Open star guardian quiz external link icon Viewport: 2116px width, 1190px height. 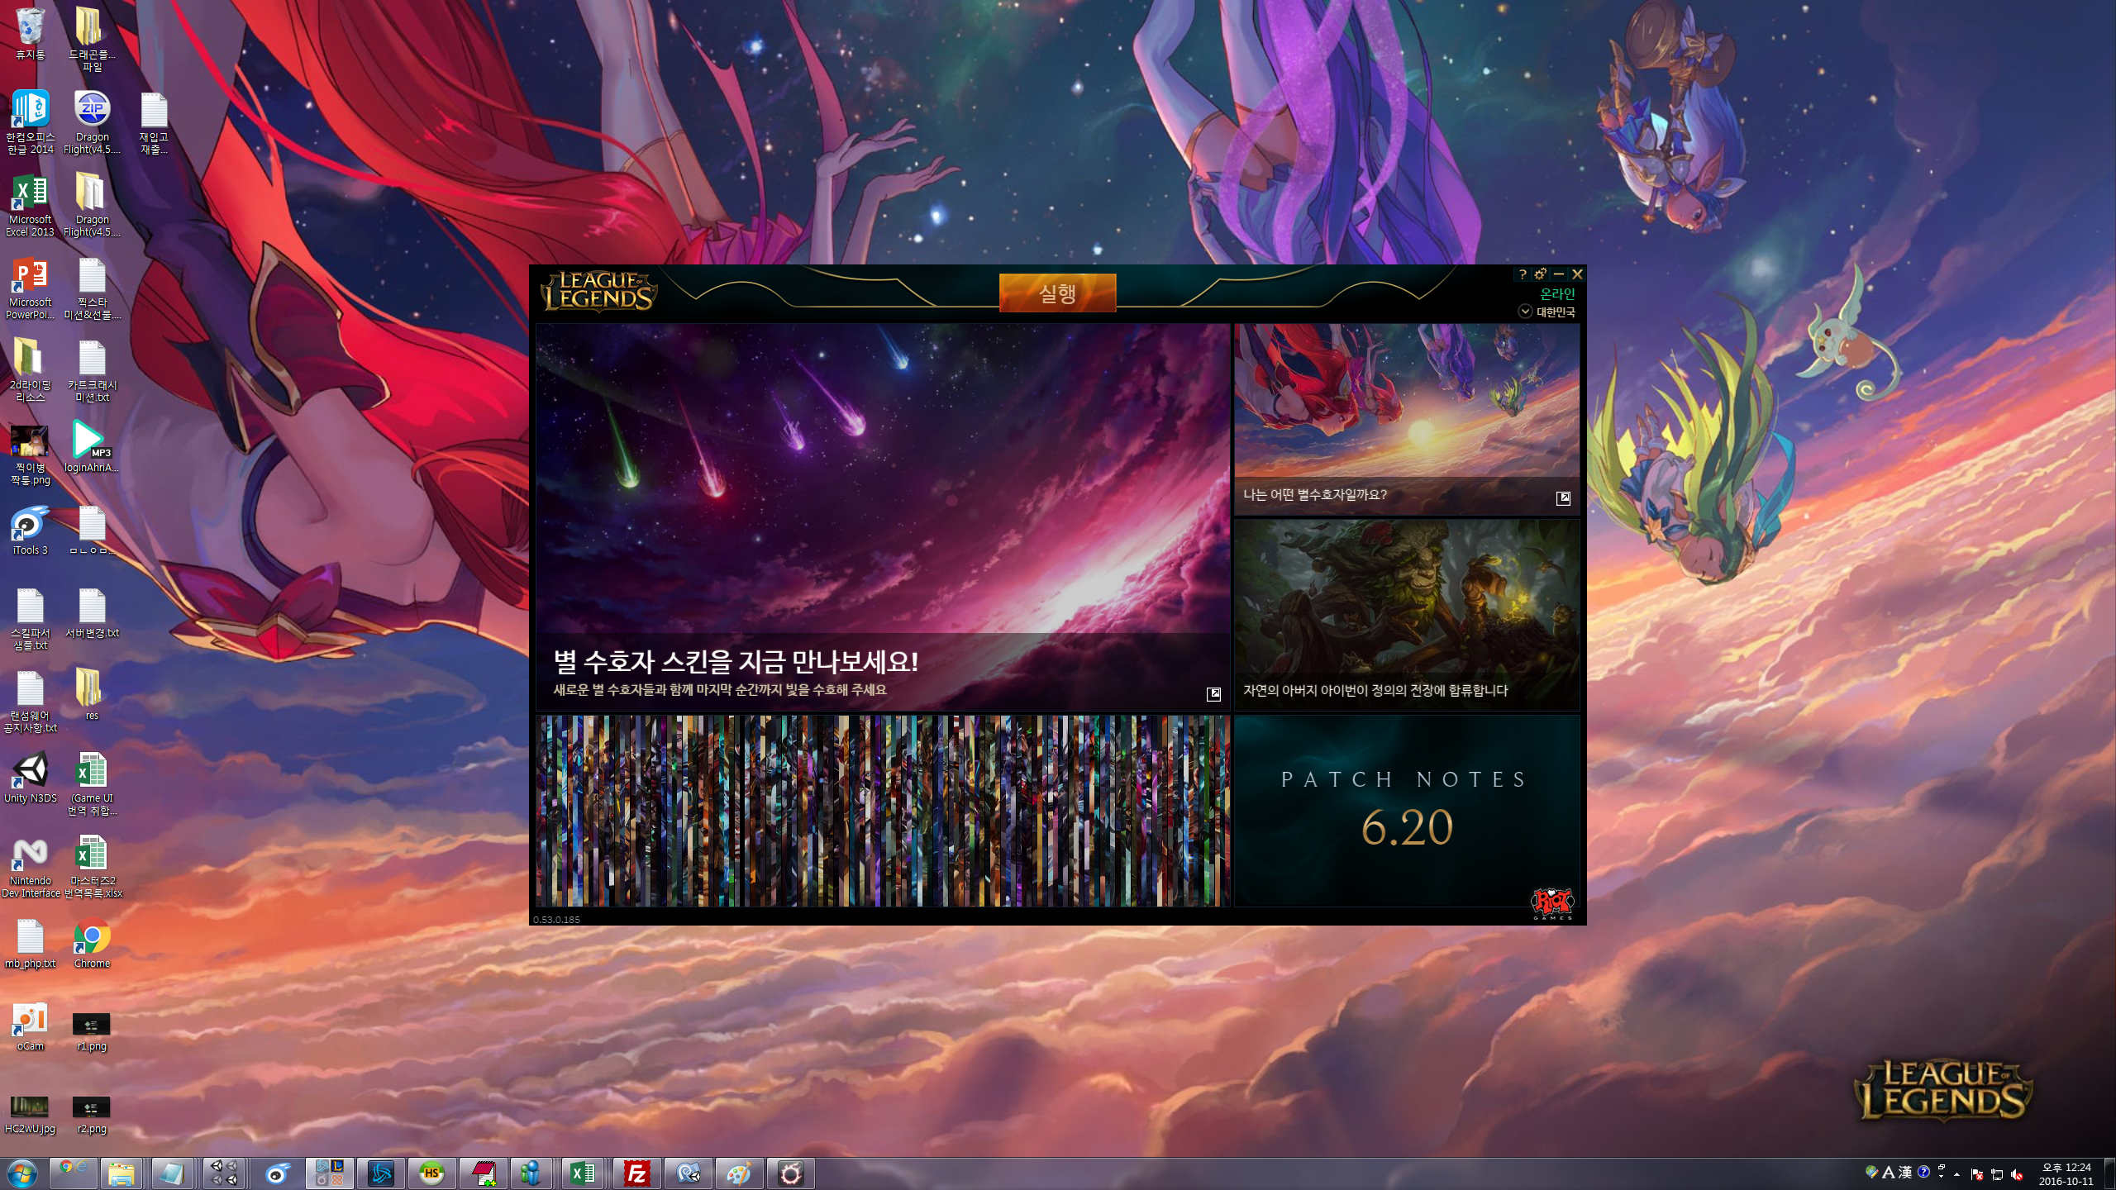pyautogui.click(x=1563, y=498)
